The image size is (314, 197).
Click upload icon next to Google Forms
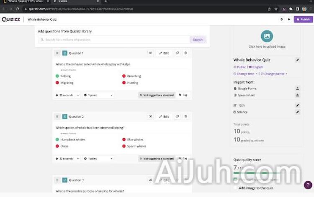pyautogui.click(x=298, y=88)
